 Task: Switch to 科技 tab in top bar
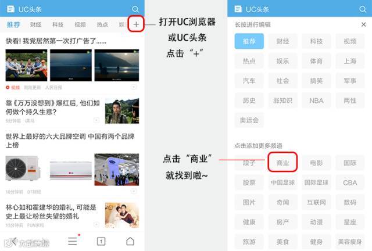(x=58, y=24)
